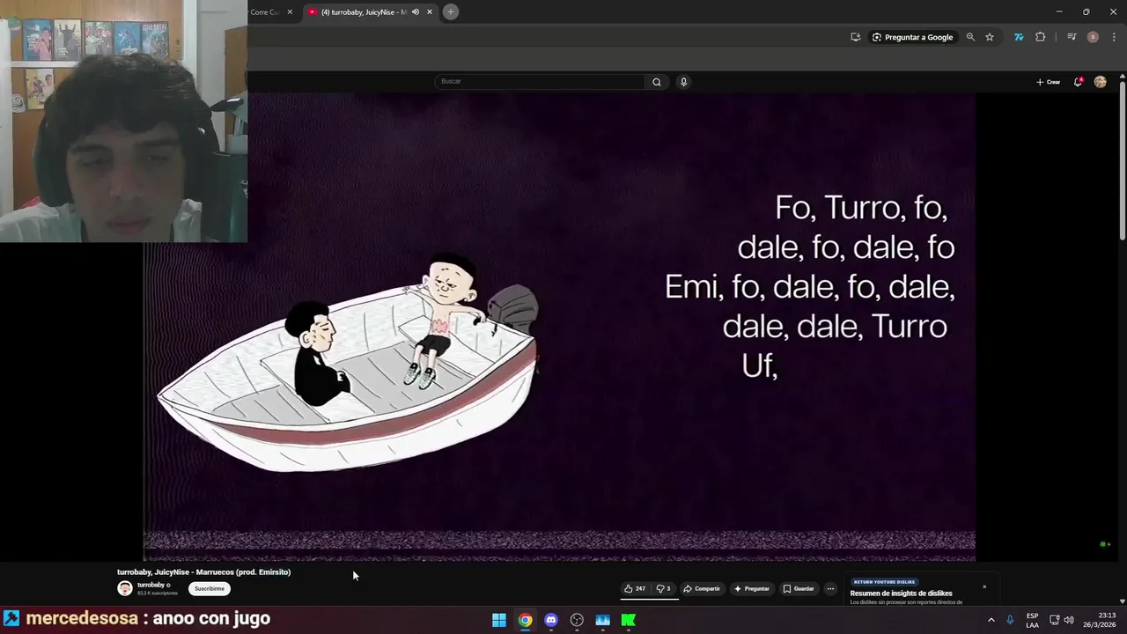Mute the tab via speaker icon
This screenshot has width=1127, height=634.
[416, 12]
